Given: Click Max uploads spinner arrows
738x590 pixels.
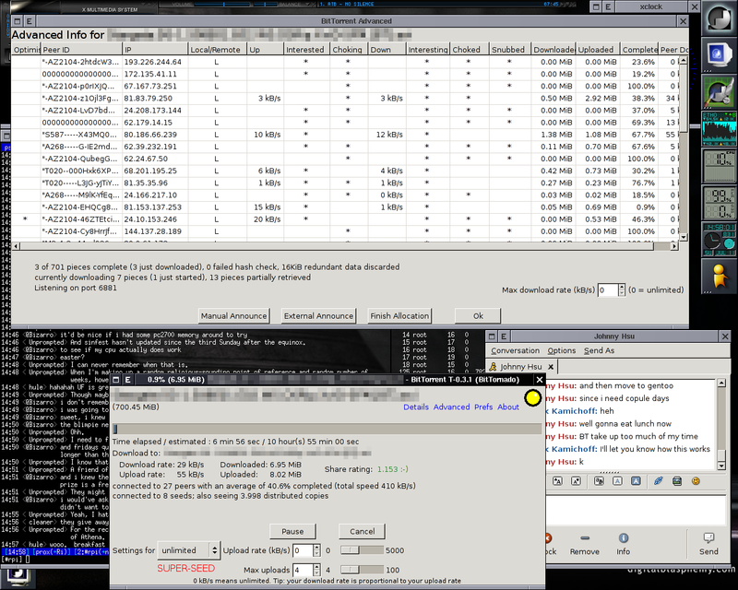Looking at the screenshot, I should [316, 570].
